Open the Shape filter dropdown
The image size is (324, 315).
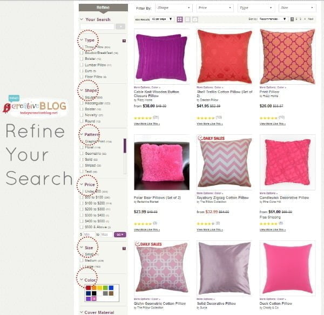click(174, 8)
